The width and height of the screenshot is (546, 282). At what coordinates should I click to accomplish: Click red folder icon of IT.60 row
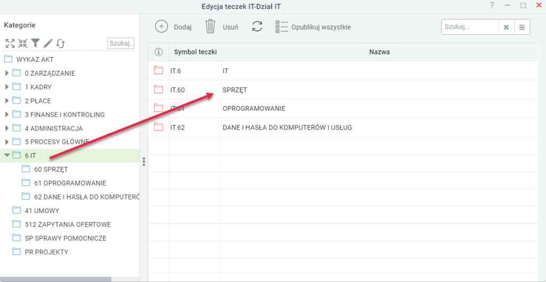click(158, 90)
